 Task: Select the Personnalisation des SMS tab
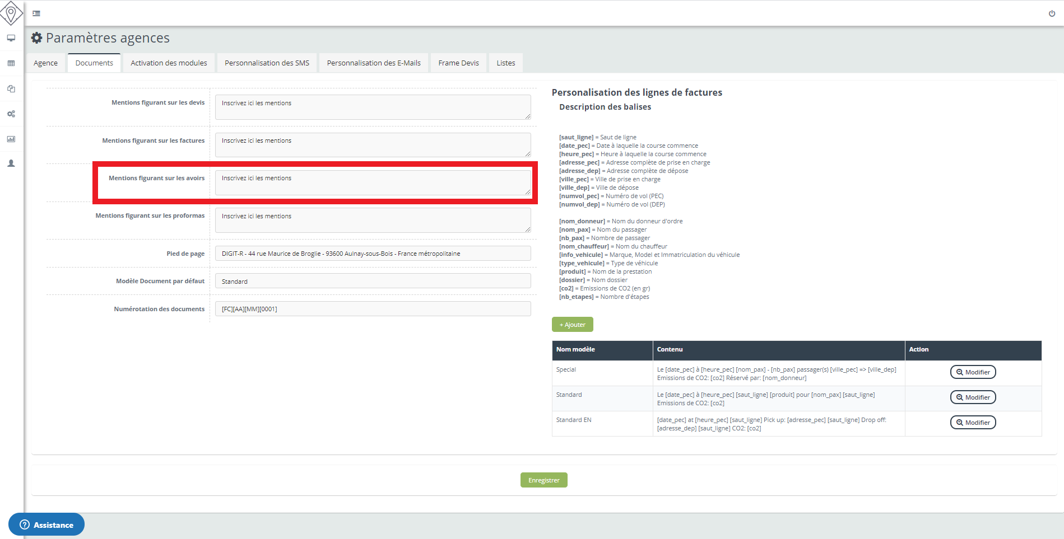(x=267, y=63)
